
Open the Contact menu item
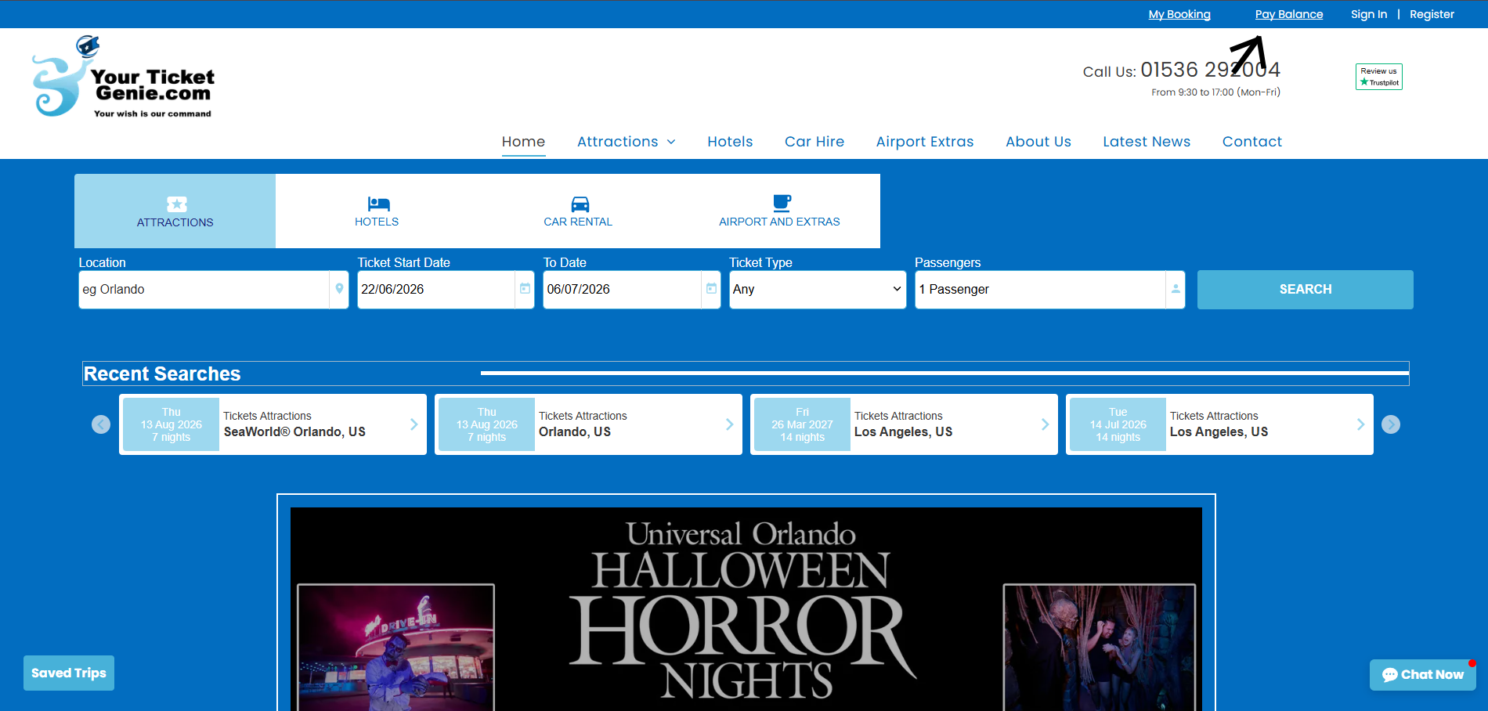[1252, 142]
